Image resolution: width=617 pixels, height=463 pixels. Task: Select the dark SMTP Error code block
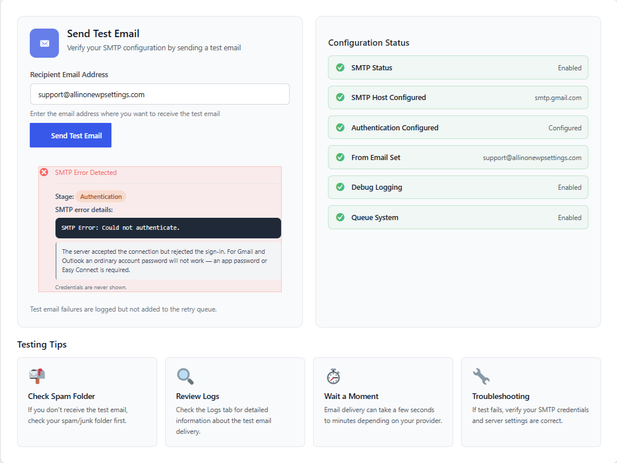(x=168, y=228)
